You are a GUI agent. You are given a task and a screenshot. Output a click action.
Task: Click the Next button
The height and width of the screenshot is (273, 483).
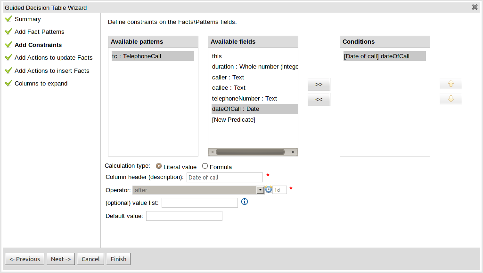[61, 259]
